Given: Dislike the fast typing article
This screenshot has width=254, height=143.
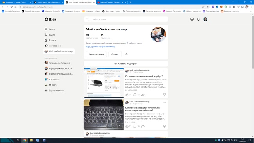Looking at the screenshot, I should (x=165, y=126).
